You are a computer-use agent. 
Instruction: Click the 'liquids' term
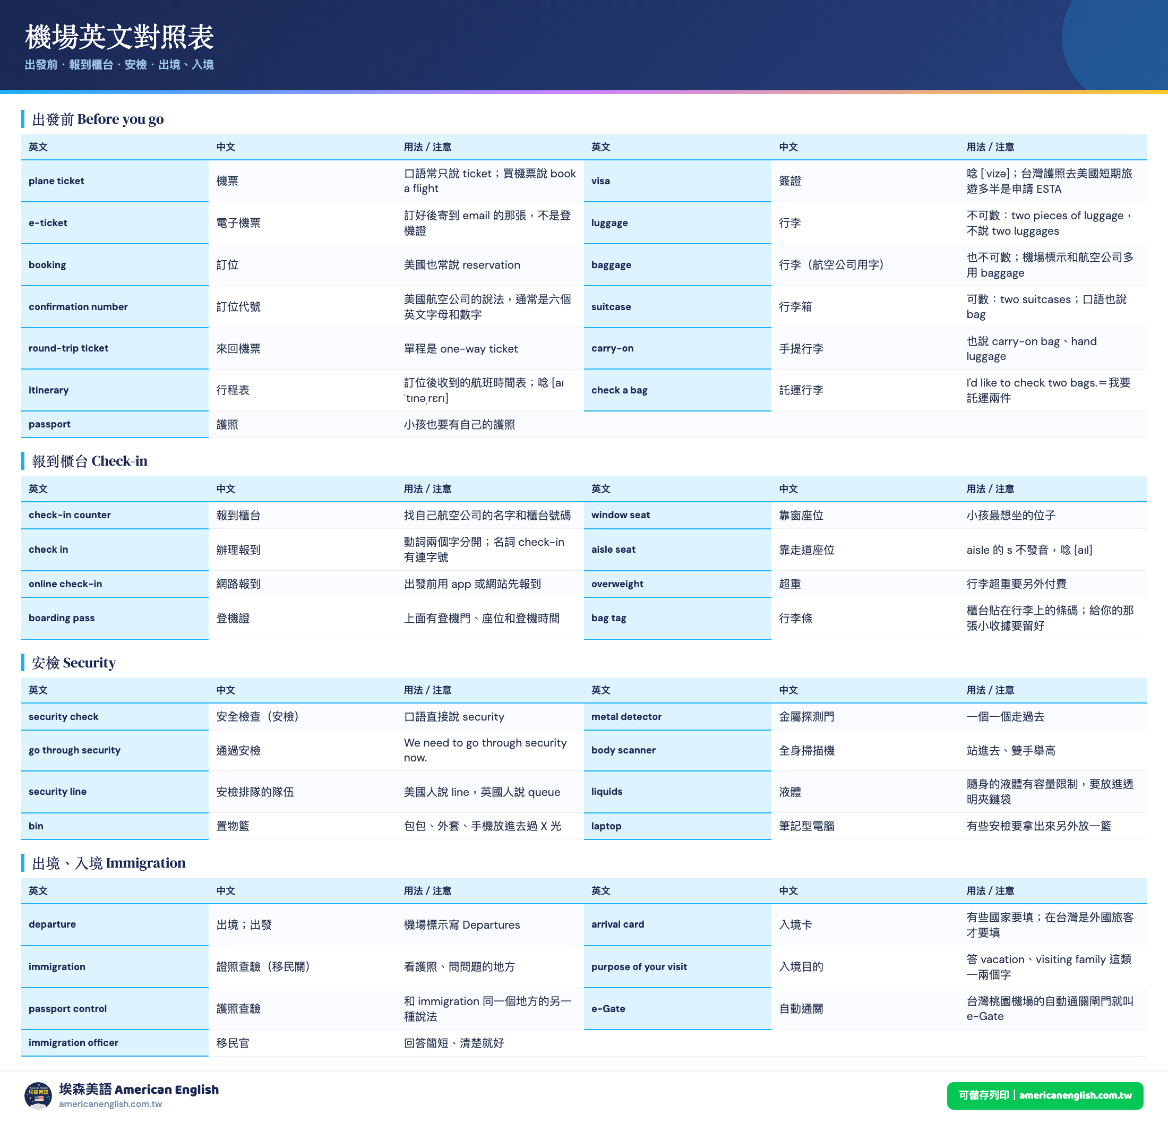(x=607, y=792)
